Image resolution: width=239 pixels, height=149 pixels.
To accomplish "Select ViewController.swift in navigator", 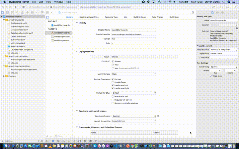I will coord(19,30).
